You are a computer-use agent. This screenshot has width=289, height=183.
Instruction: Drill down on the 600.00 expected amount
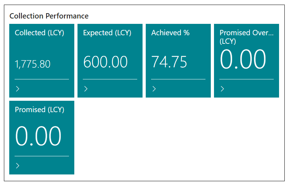(105, 62)
